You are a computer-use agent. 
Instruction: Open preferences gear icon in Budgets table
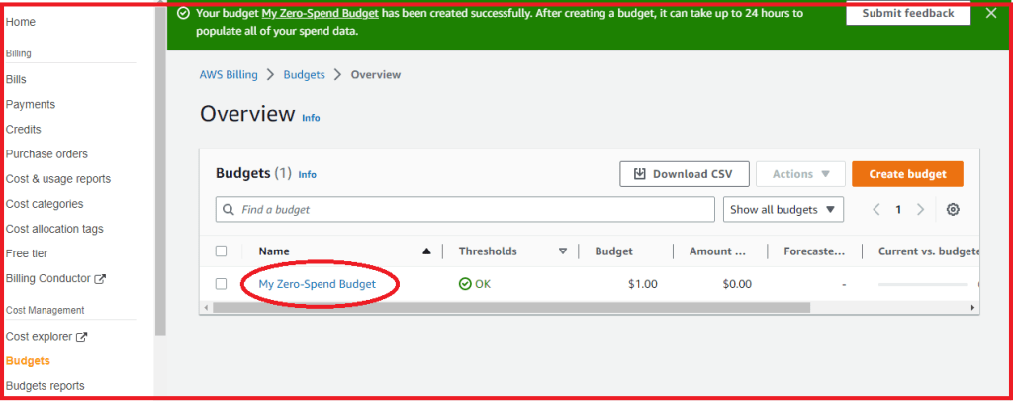point(953,210)
